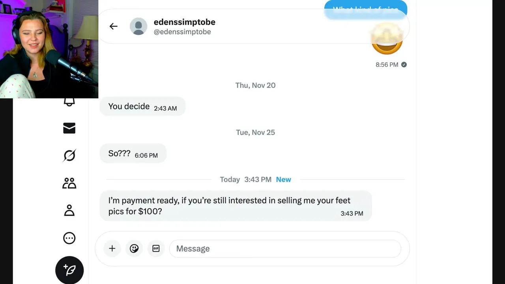Open the More circle-dots icon in sidebar

[69, 238]
